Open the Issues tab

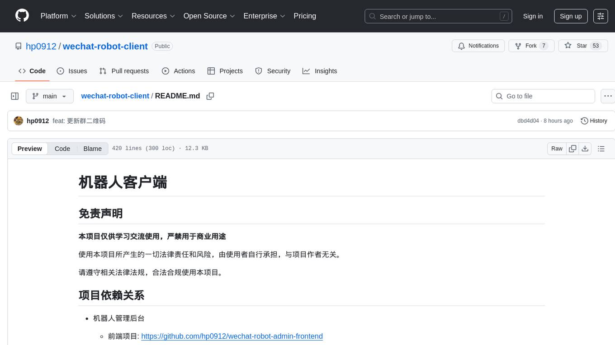(x=72, y=71)
